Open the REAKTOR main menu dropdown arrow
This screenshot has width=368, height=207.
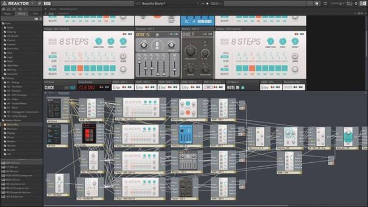coord(32,3)
